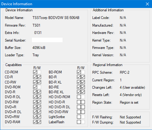Select Kernel Type N/A value
This screenshot has height=130, width=152.
coord(123,40)
